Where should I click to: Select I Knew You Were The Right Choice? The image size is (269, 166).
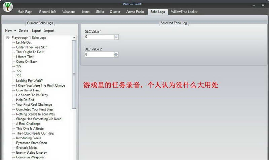pyautogui.click(x=40, y=85)
